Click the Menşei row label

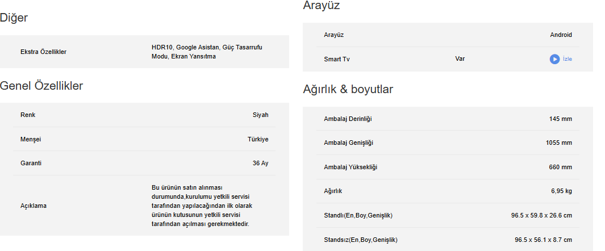pos(31,139)
